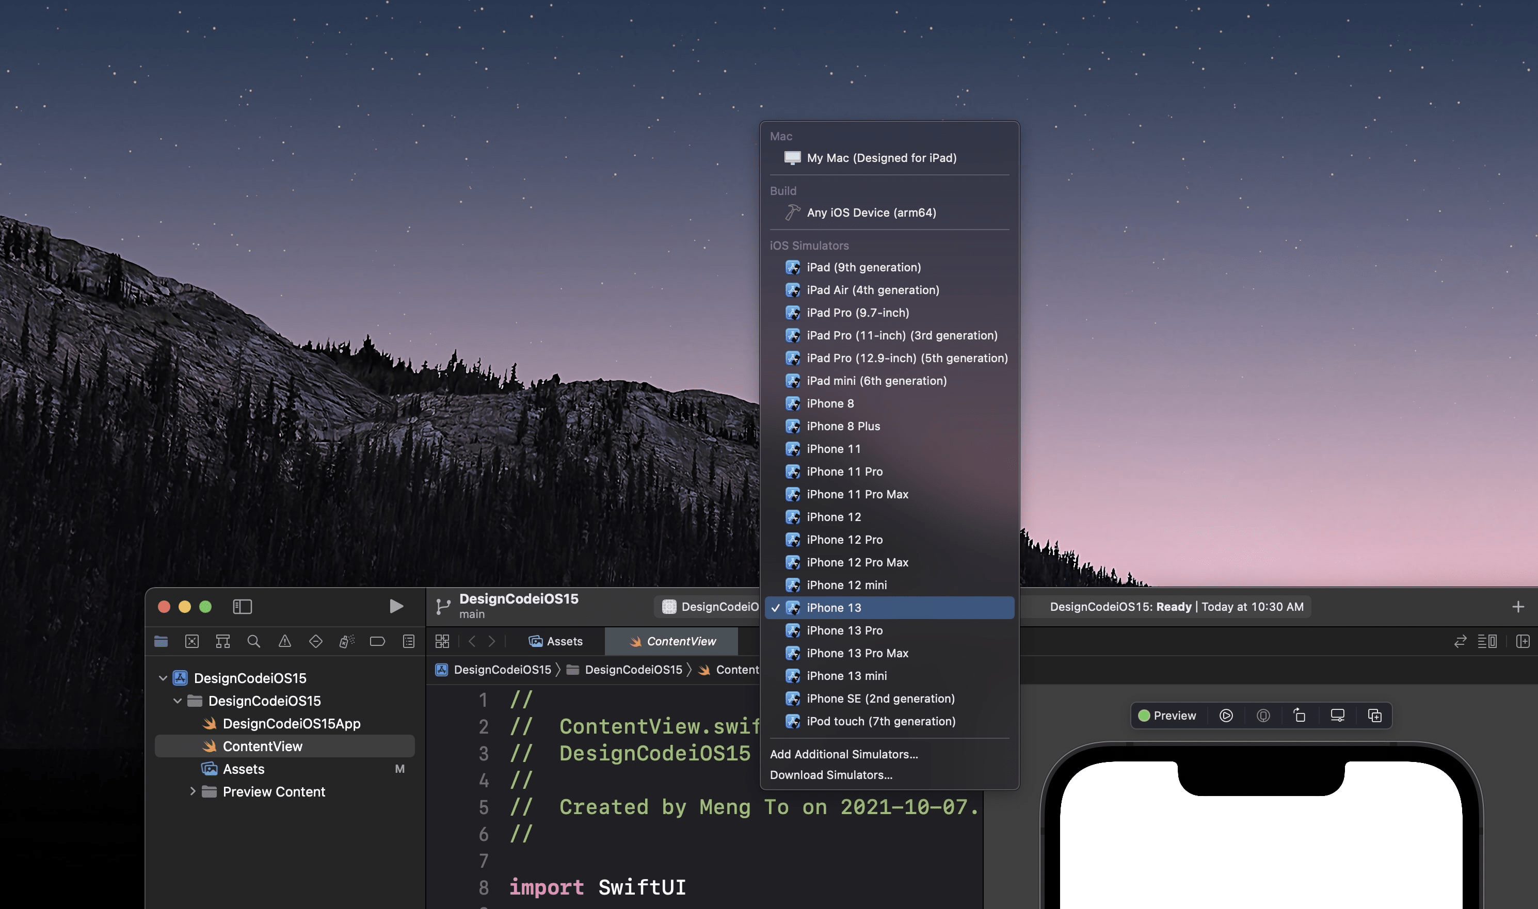Screen dimensions: 1538x909
Task: Expand the Preview Content folder
Action: point(193,791)
